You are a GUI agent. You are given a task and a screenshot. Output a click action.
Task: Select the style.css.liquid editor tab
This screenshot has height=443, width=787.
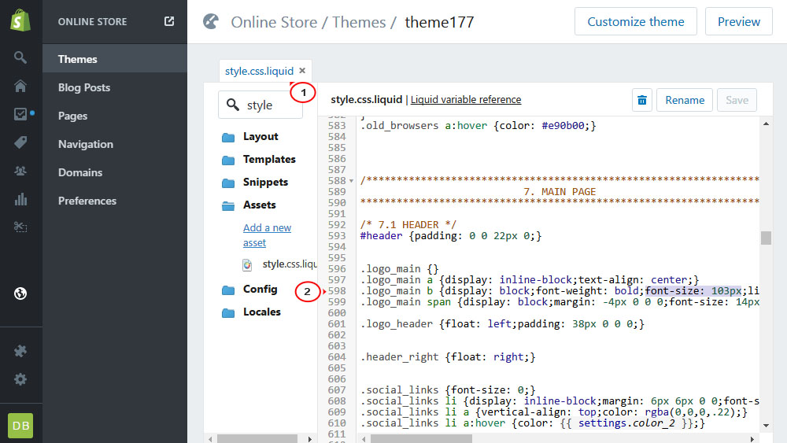tap(259, 72)
